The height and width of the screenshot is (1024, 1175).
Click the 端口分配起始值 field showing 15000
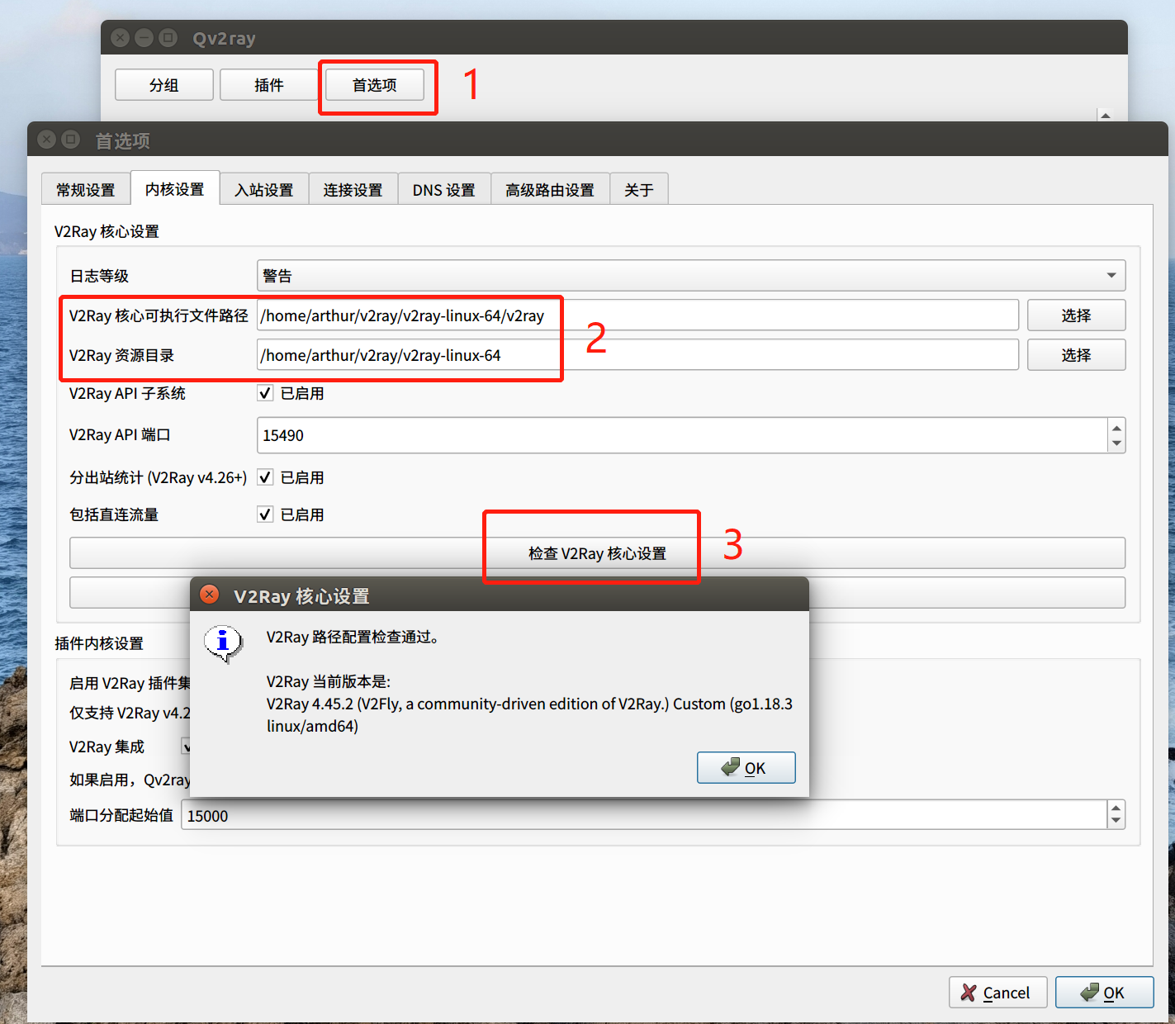point(643,815)
